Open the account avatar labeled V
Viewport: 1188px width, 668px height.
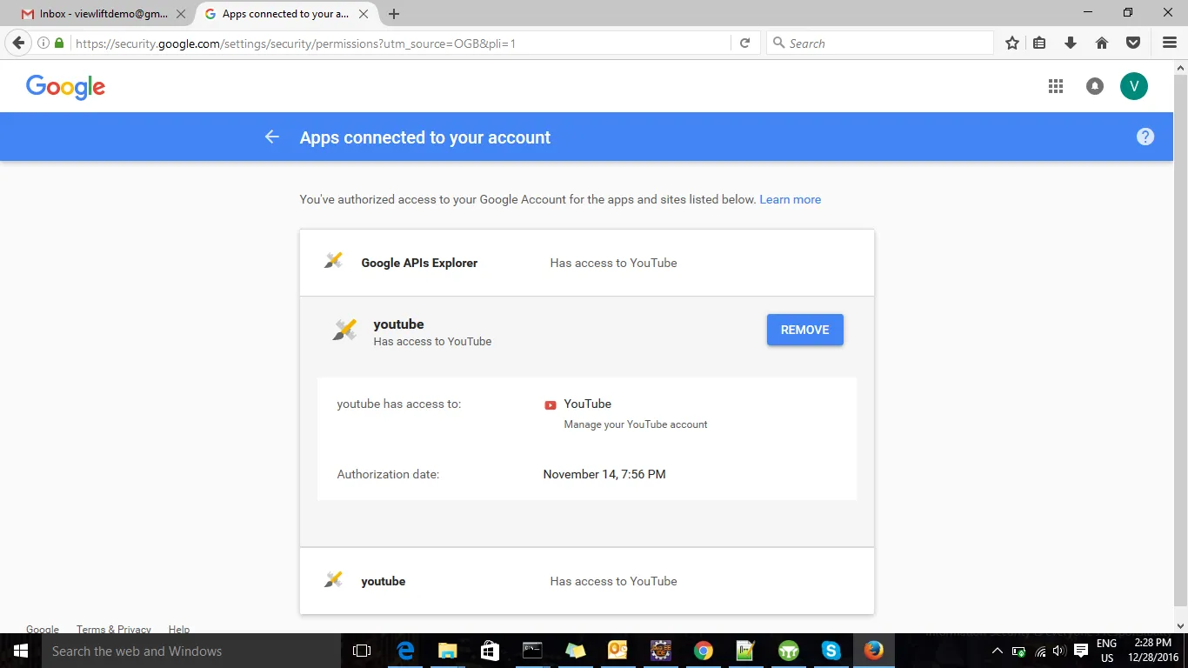1134,86
